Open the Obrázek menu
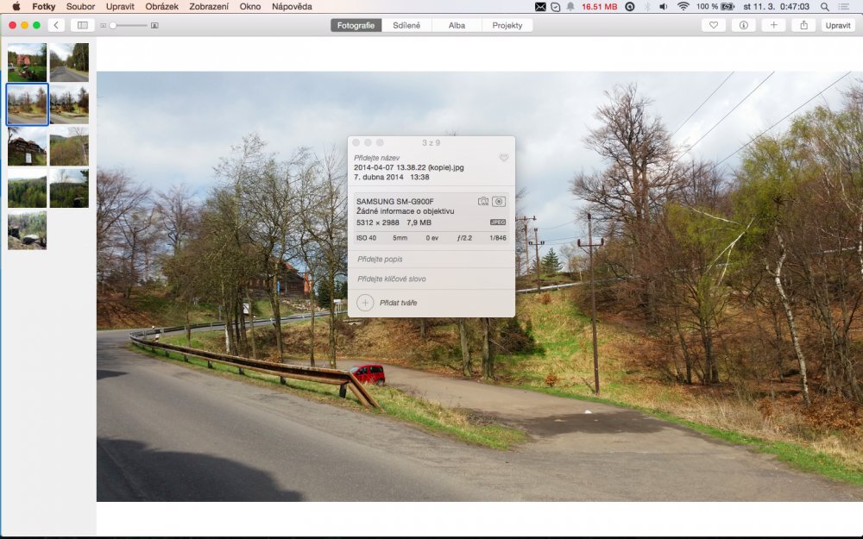 [x=161, y=6]
